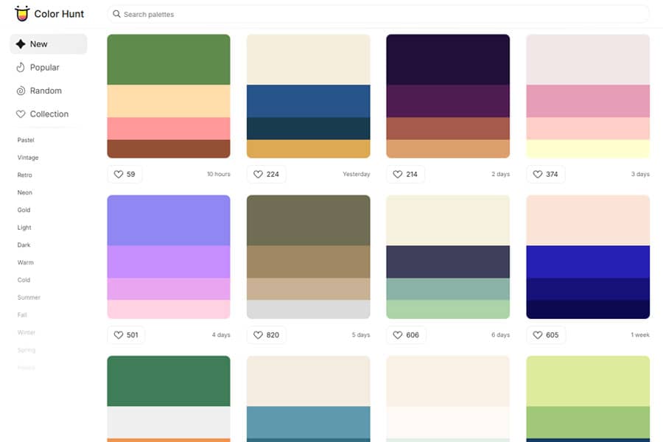Click the 'Yesterday' timestamp

pyautogui.click(x=356, y=175)
